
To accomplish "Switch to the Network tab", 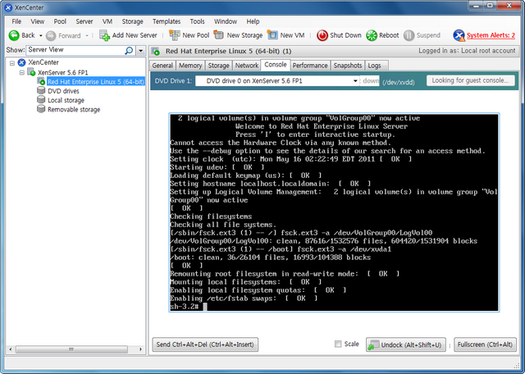I will click(x=246, y=66).
